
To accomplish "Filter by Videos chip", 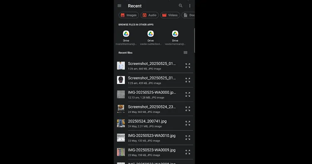I will tap(170, 15).
